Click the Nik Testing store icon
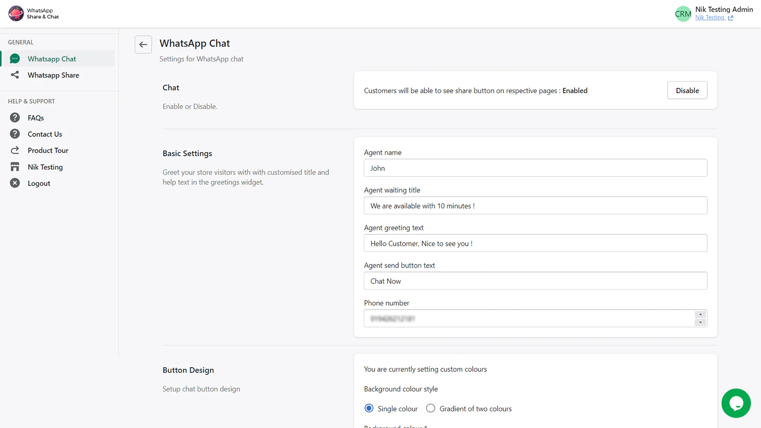Screen dimensions: 761x428 click(x=15, y=167)
